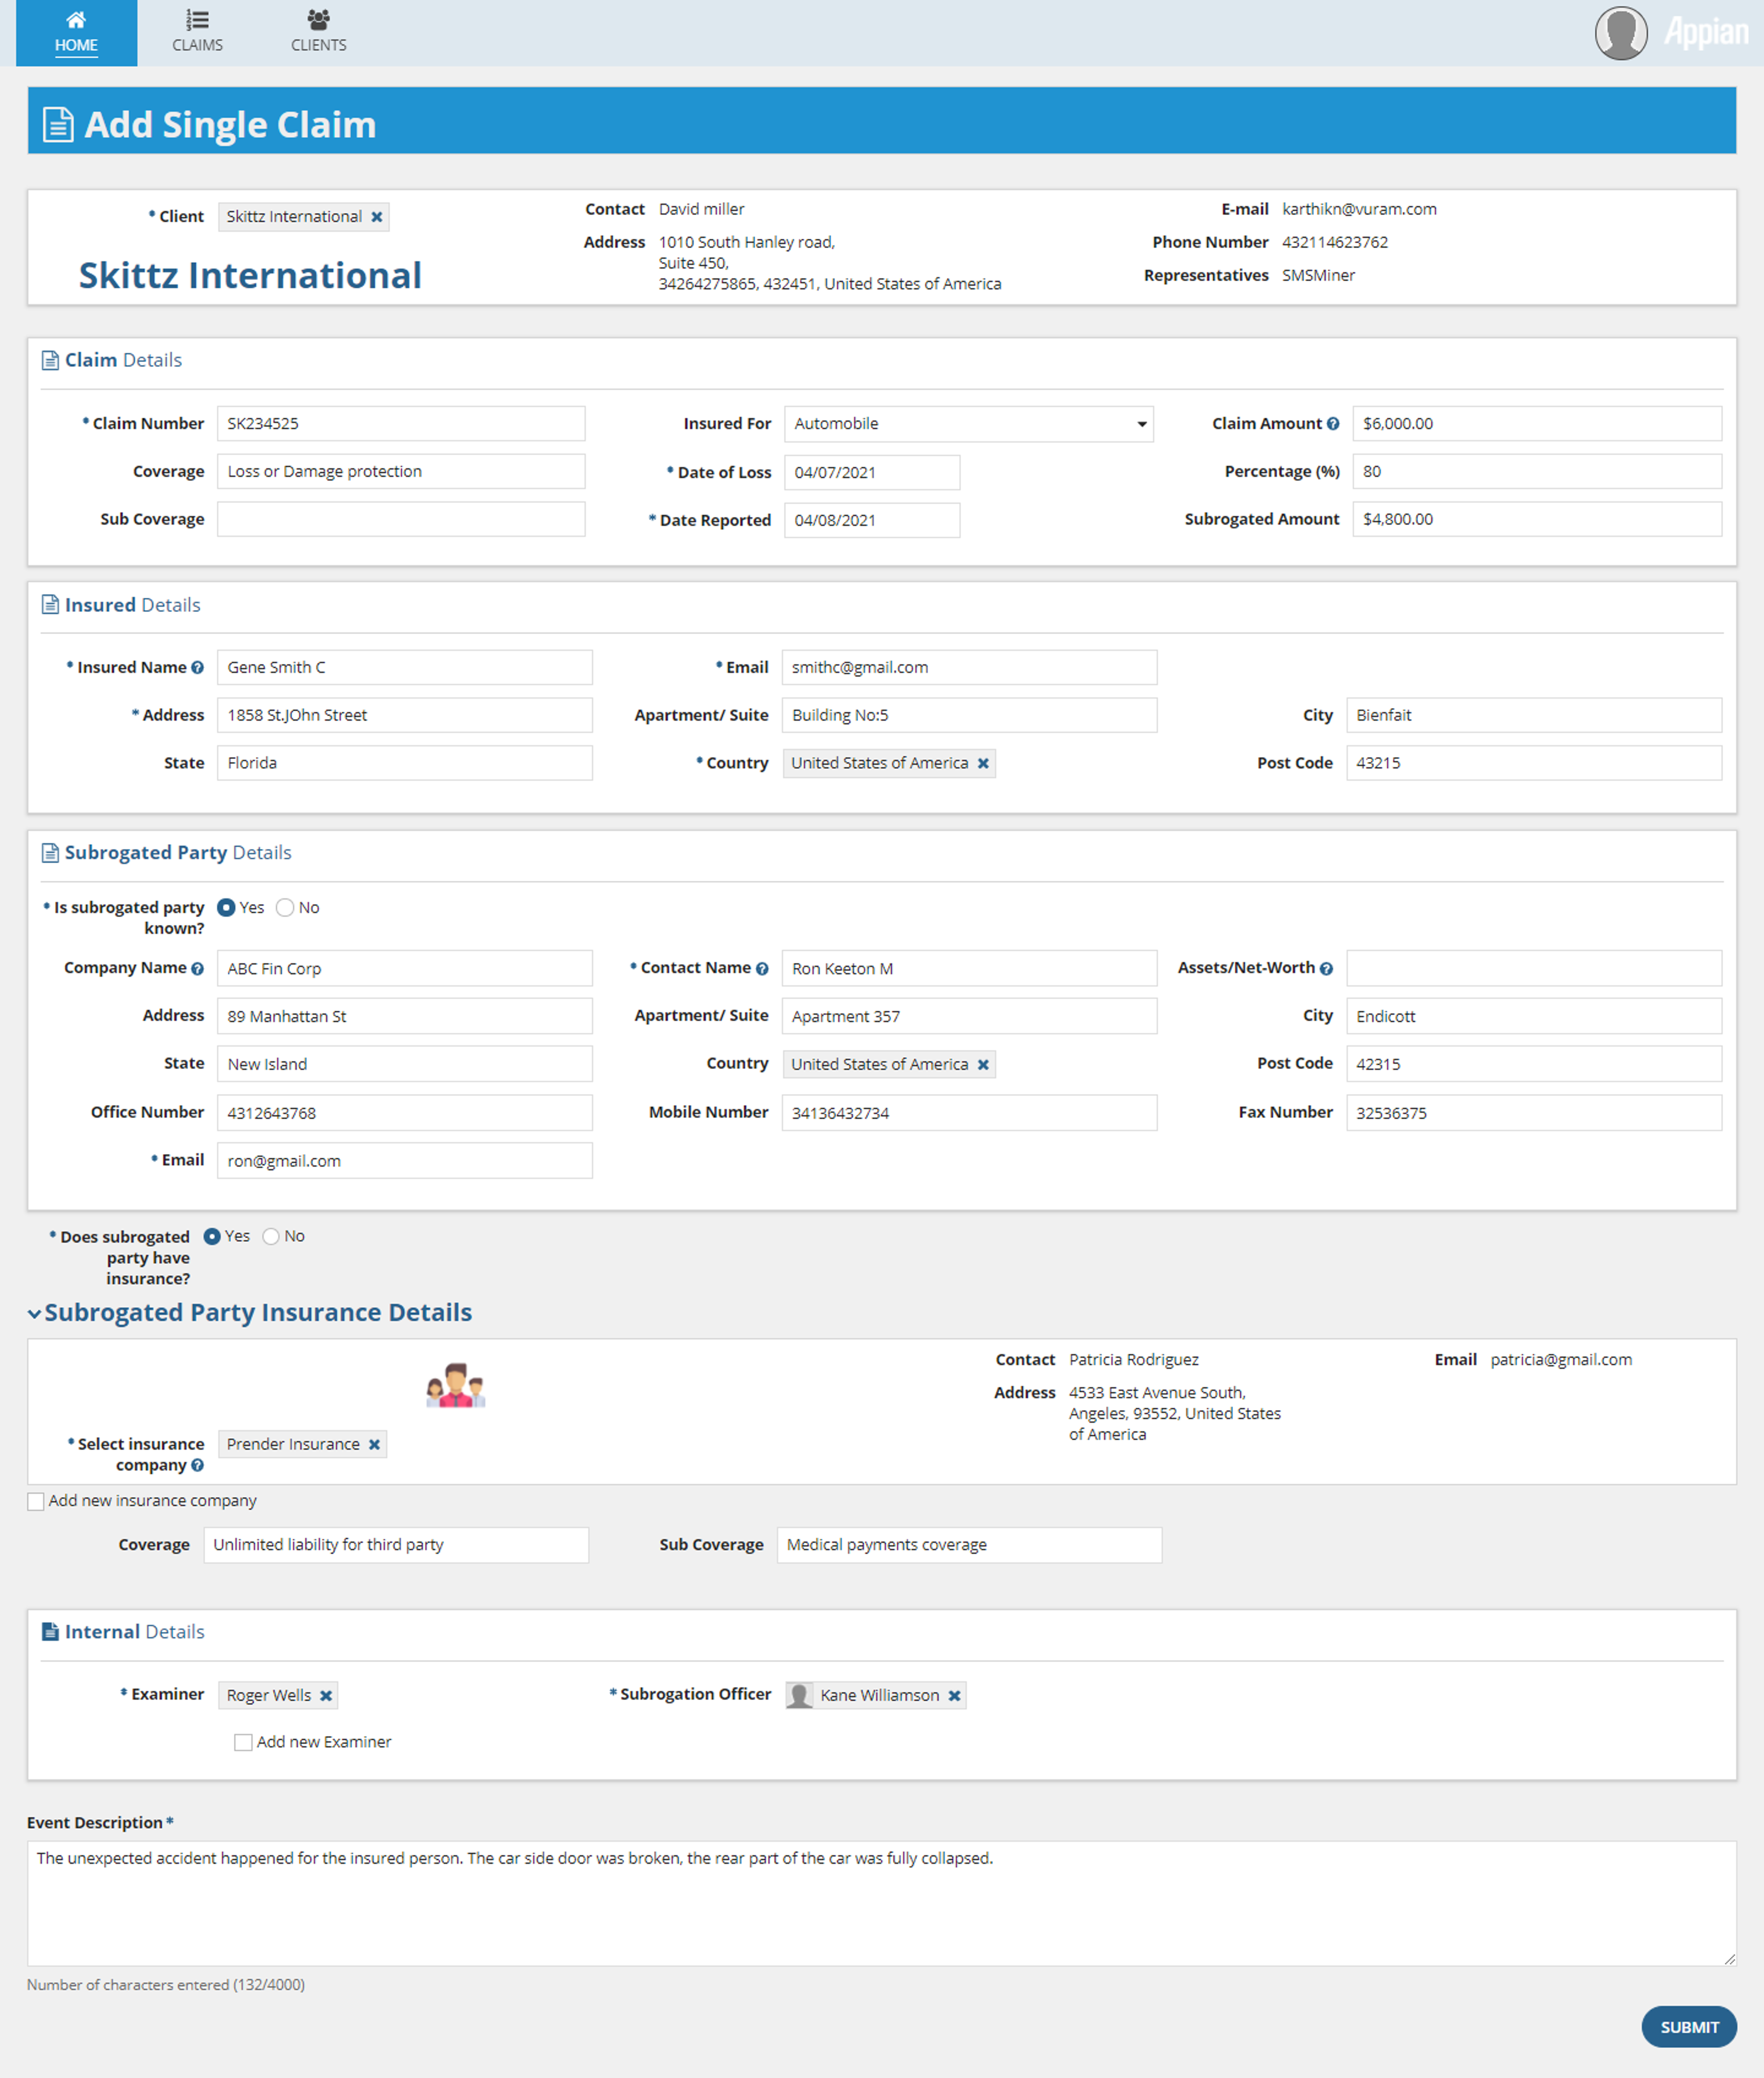Click the Assets/Net-Worth help icon

coord(1326,969)
